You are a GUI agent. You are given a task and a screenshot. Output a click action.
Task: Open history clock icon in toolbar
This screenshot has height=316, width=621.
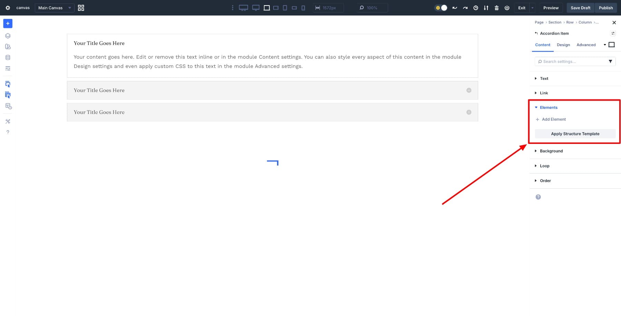pyautogui.click(x=476, y=8)
